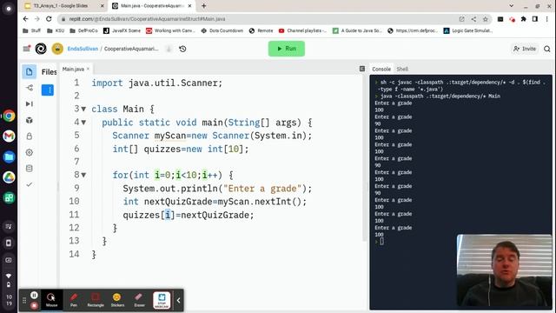Open the Files panel icon in sidebar

[29, 71]
